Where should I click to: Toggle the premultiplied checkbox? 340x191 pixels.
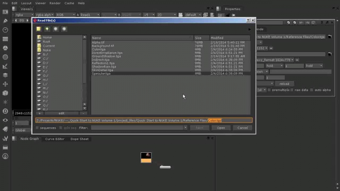click(x=269, y=90)
